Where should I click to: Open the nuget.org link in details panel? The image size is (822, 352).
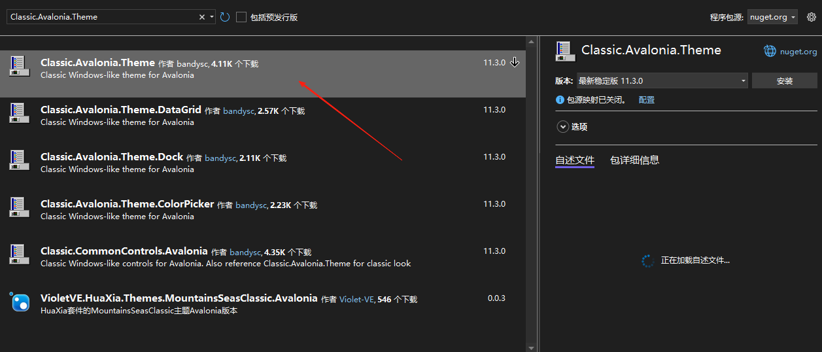(x=798, y=52)
